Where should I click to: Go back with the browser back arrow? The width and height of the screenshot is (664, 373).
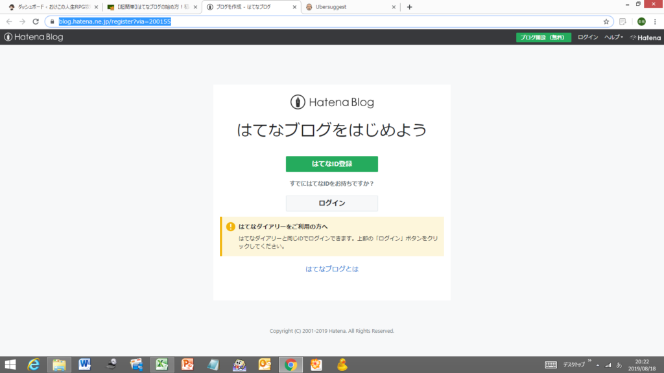pos(9,21)
